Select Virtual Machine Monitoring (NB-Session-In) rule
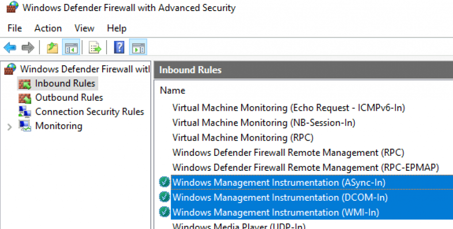 click(x=264, y=123)
